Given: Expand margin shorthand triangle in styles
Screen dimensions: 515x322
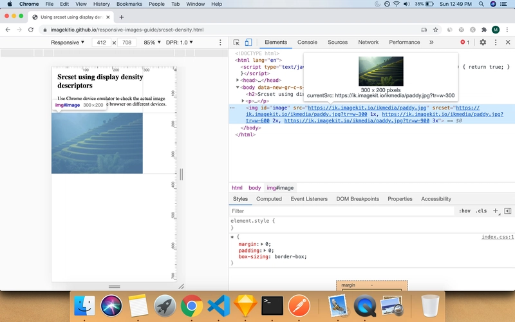Looking at the screenshot, I should coord(262,244).
